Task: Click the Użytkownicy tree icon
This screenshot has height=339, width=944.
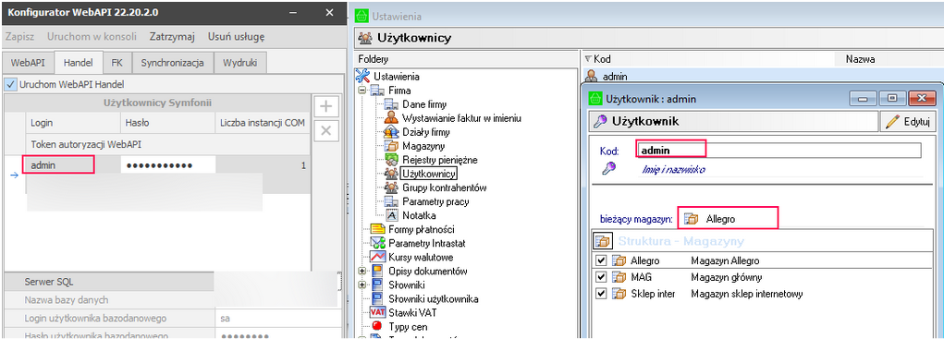Action: (x=391, y=174)
